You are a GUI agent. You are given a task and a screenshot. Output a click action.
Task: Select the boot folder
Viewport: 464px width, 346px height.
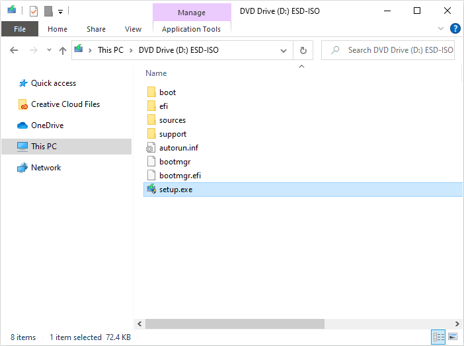click(167, 92)
